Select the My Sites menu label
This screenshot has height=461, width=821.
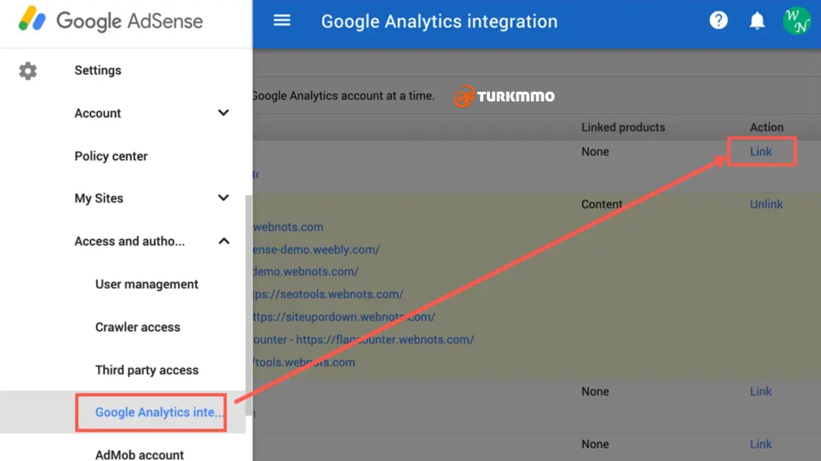pos(99,198)
